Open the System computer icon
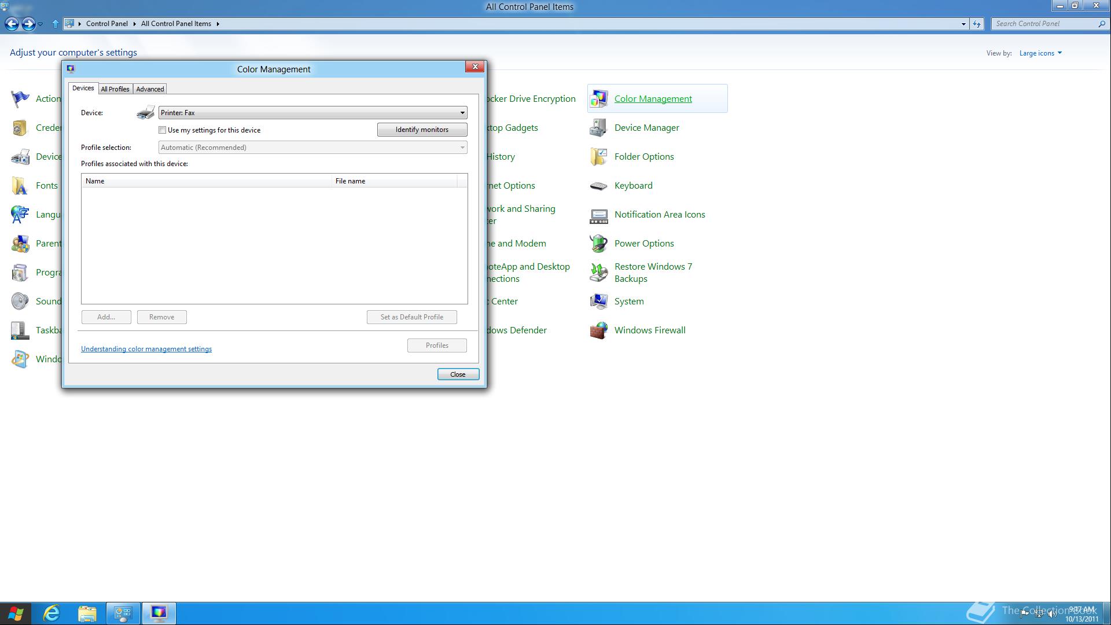The height and width of the screenshot is (625, 1111). 598,302
